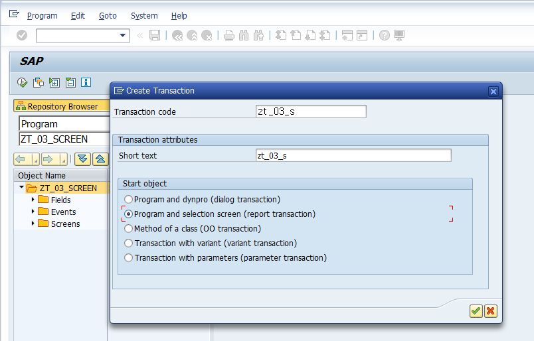Click the navigate forward arrow button
The width and height of the screenshot is (534, 341).
point(50,159)
